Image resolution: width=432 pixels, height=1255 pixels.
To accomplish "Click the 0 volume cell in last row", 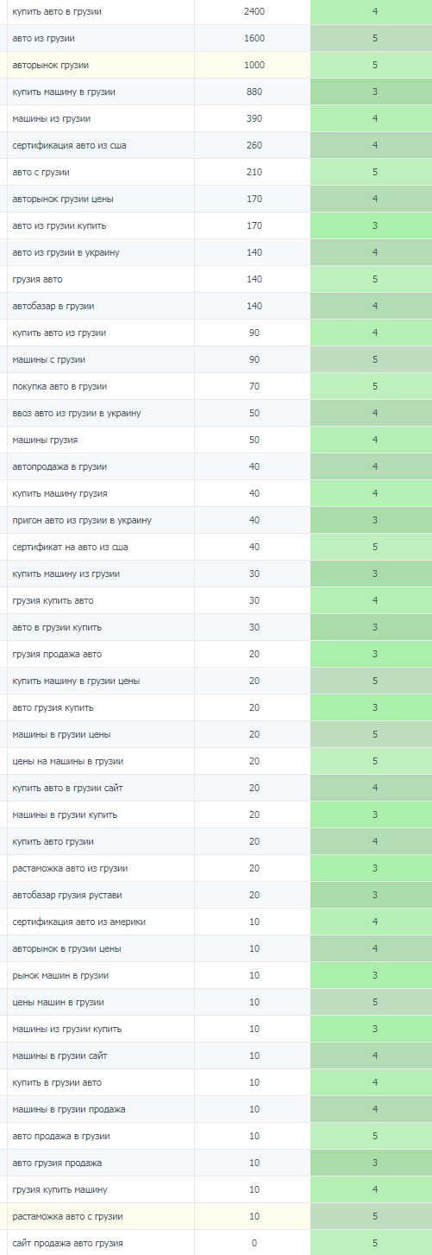I will [x=254, y=1243].
